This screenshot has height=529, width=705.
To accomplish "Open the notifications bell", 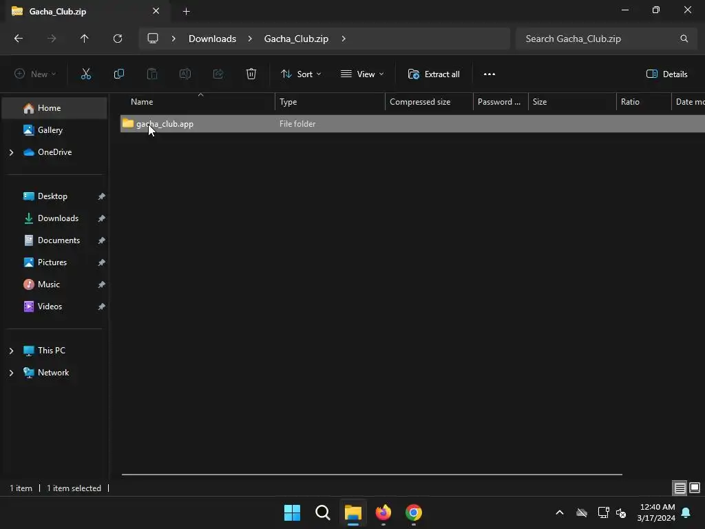I will click(x=686, y=512).
